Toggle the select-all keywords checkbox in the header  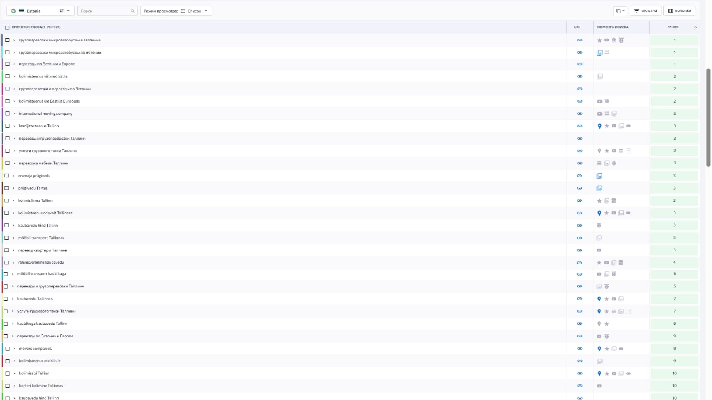tap(7, 27)
